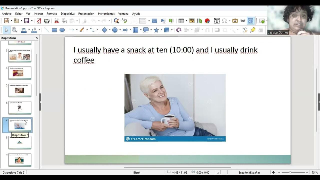Print the presentation with the printer icon

[47, 21]
